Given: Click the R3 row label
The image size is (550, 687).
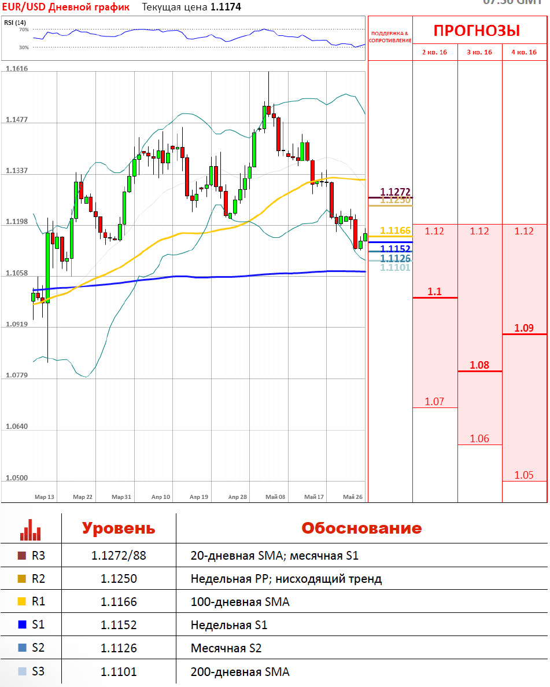Looking at the screenshot, I should point(39,556).
